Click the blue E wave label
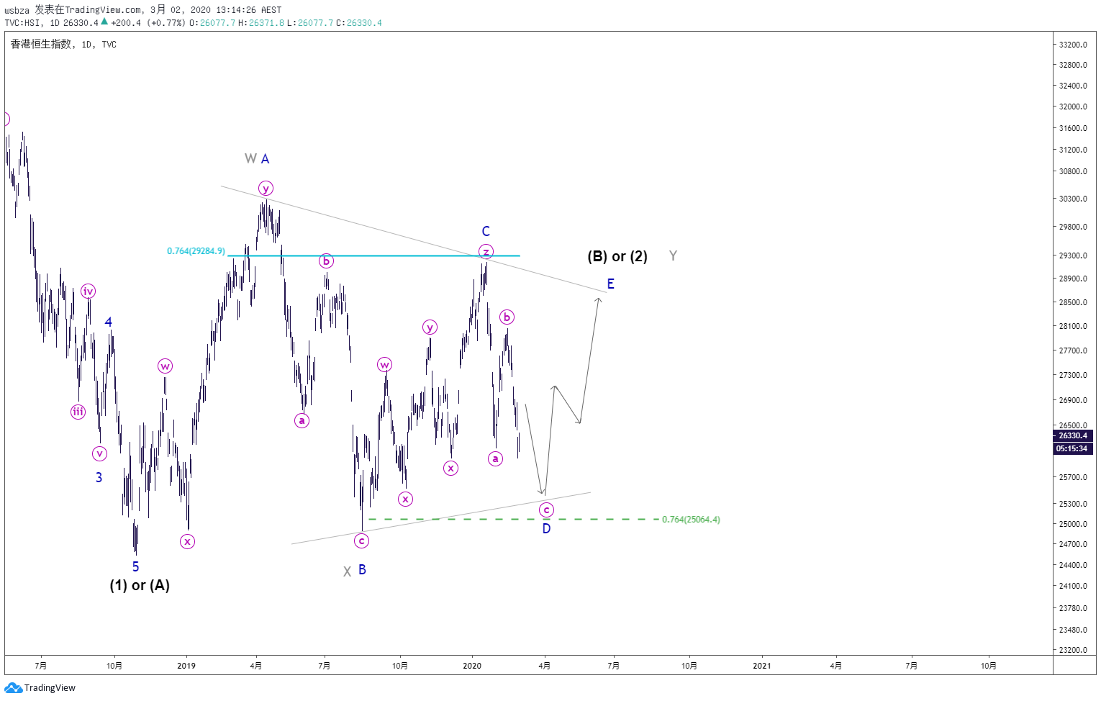 tap(610, 284)
